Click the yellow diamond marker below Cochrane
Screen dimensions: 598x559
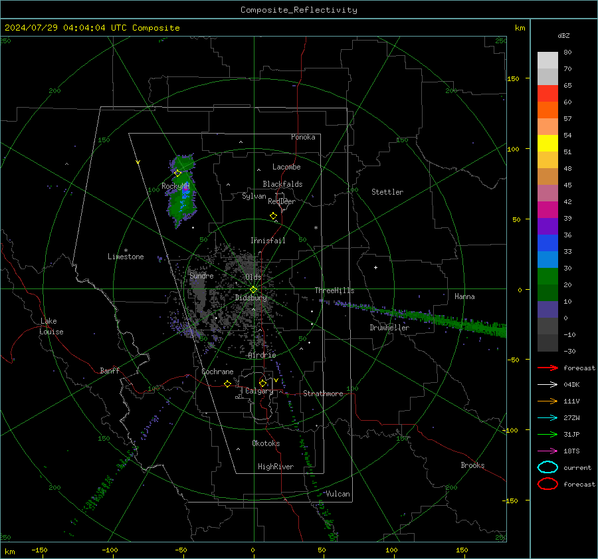point(227,384)
